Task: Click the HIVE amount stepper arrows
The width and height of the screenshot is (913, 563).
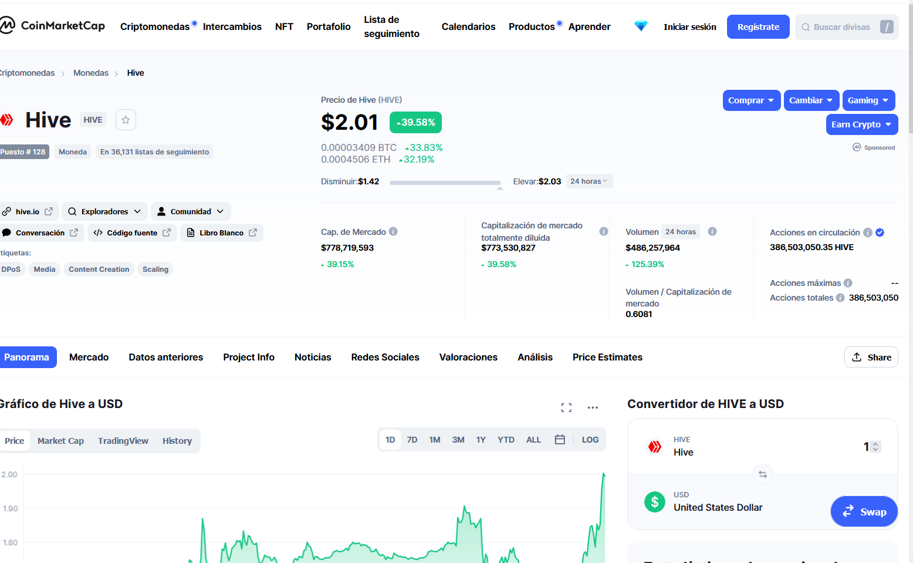Action: pos(875,447)
